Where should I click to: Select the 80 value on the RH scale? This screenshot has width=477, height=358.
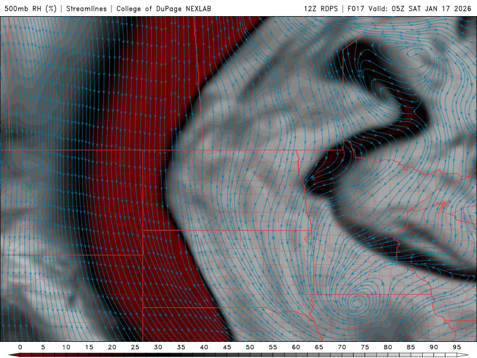pos(388,347)
